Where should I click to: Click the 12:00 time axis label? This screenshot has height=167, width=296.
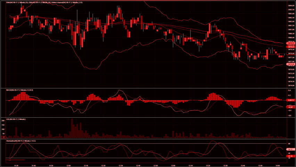[x=68, y=166]
